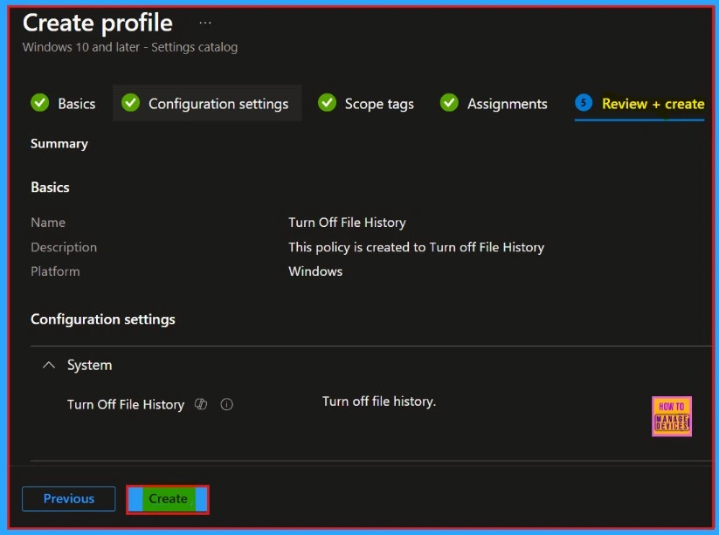This screenshot has height=535, width=719.
Task: Click the profile name value Turn Off File History
Action: coord(347,223)
